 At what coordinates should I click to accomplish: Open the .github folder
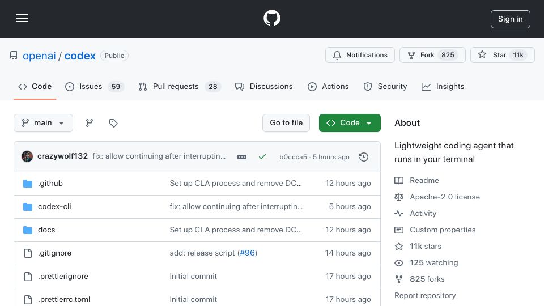point(50,183)
